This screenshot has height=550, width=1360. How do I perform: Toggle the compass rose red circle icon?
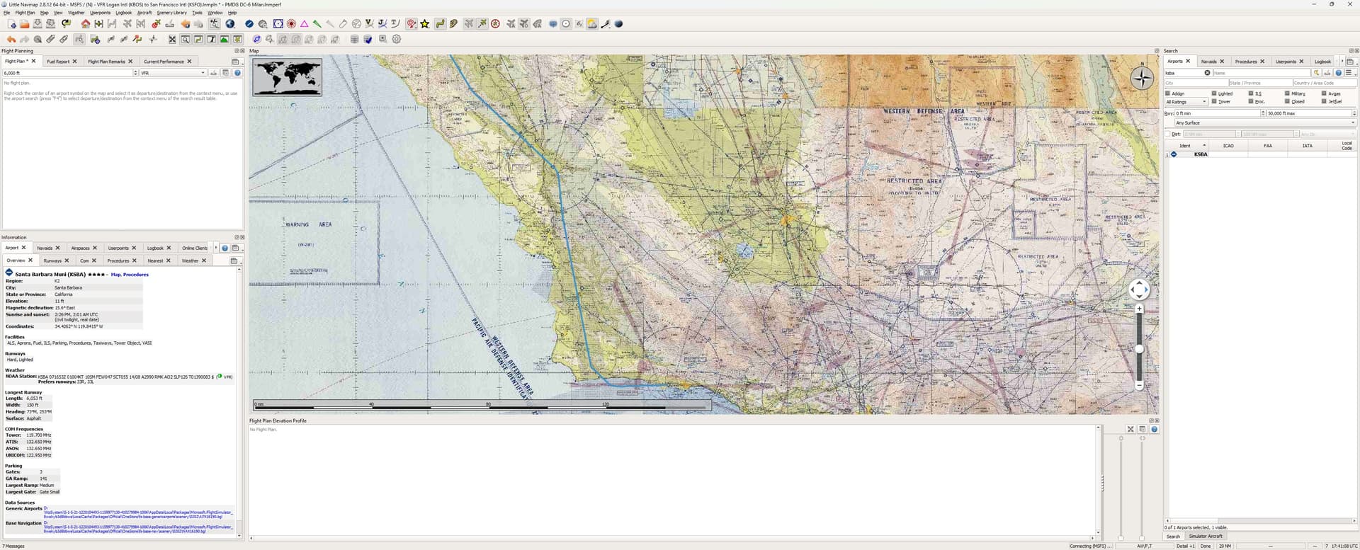coord(495,24)
